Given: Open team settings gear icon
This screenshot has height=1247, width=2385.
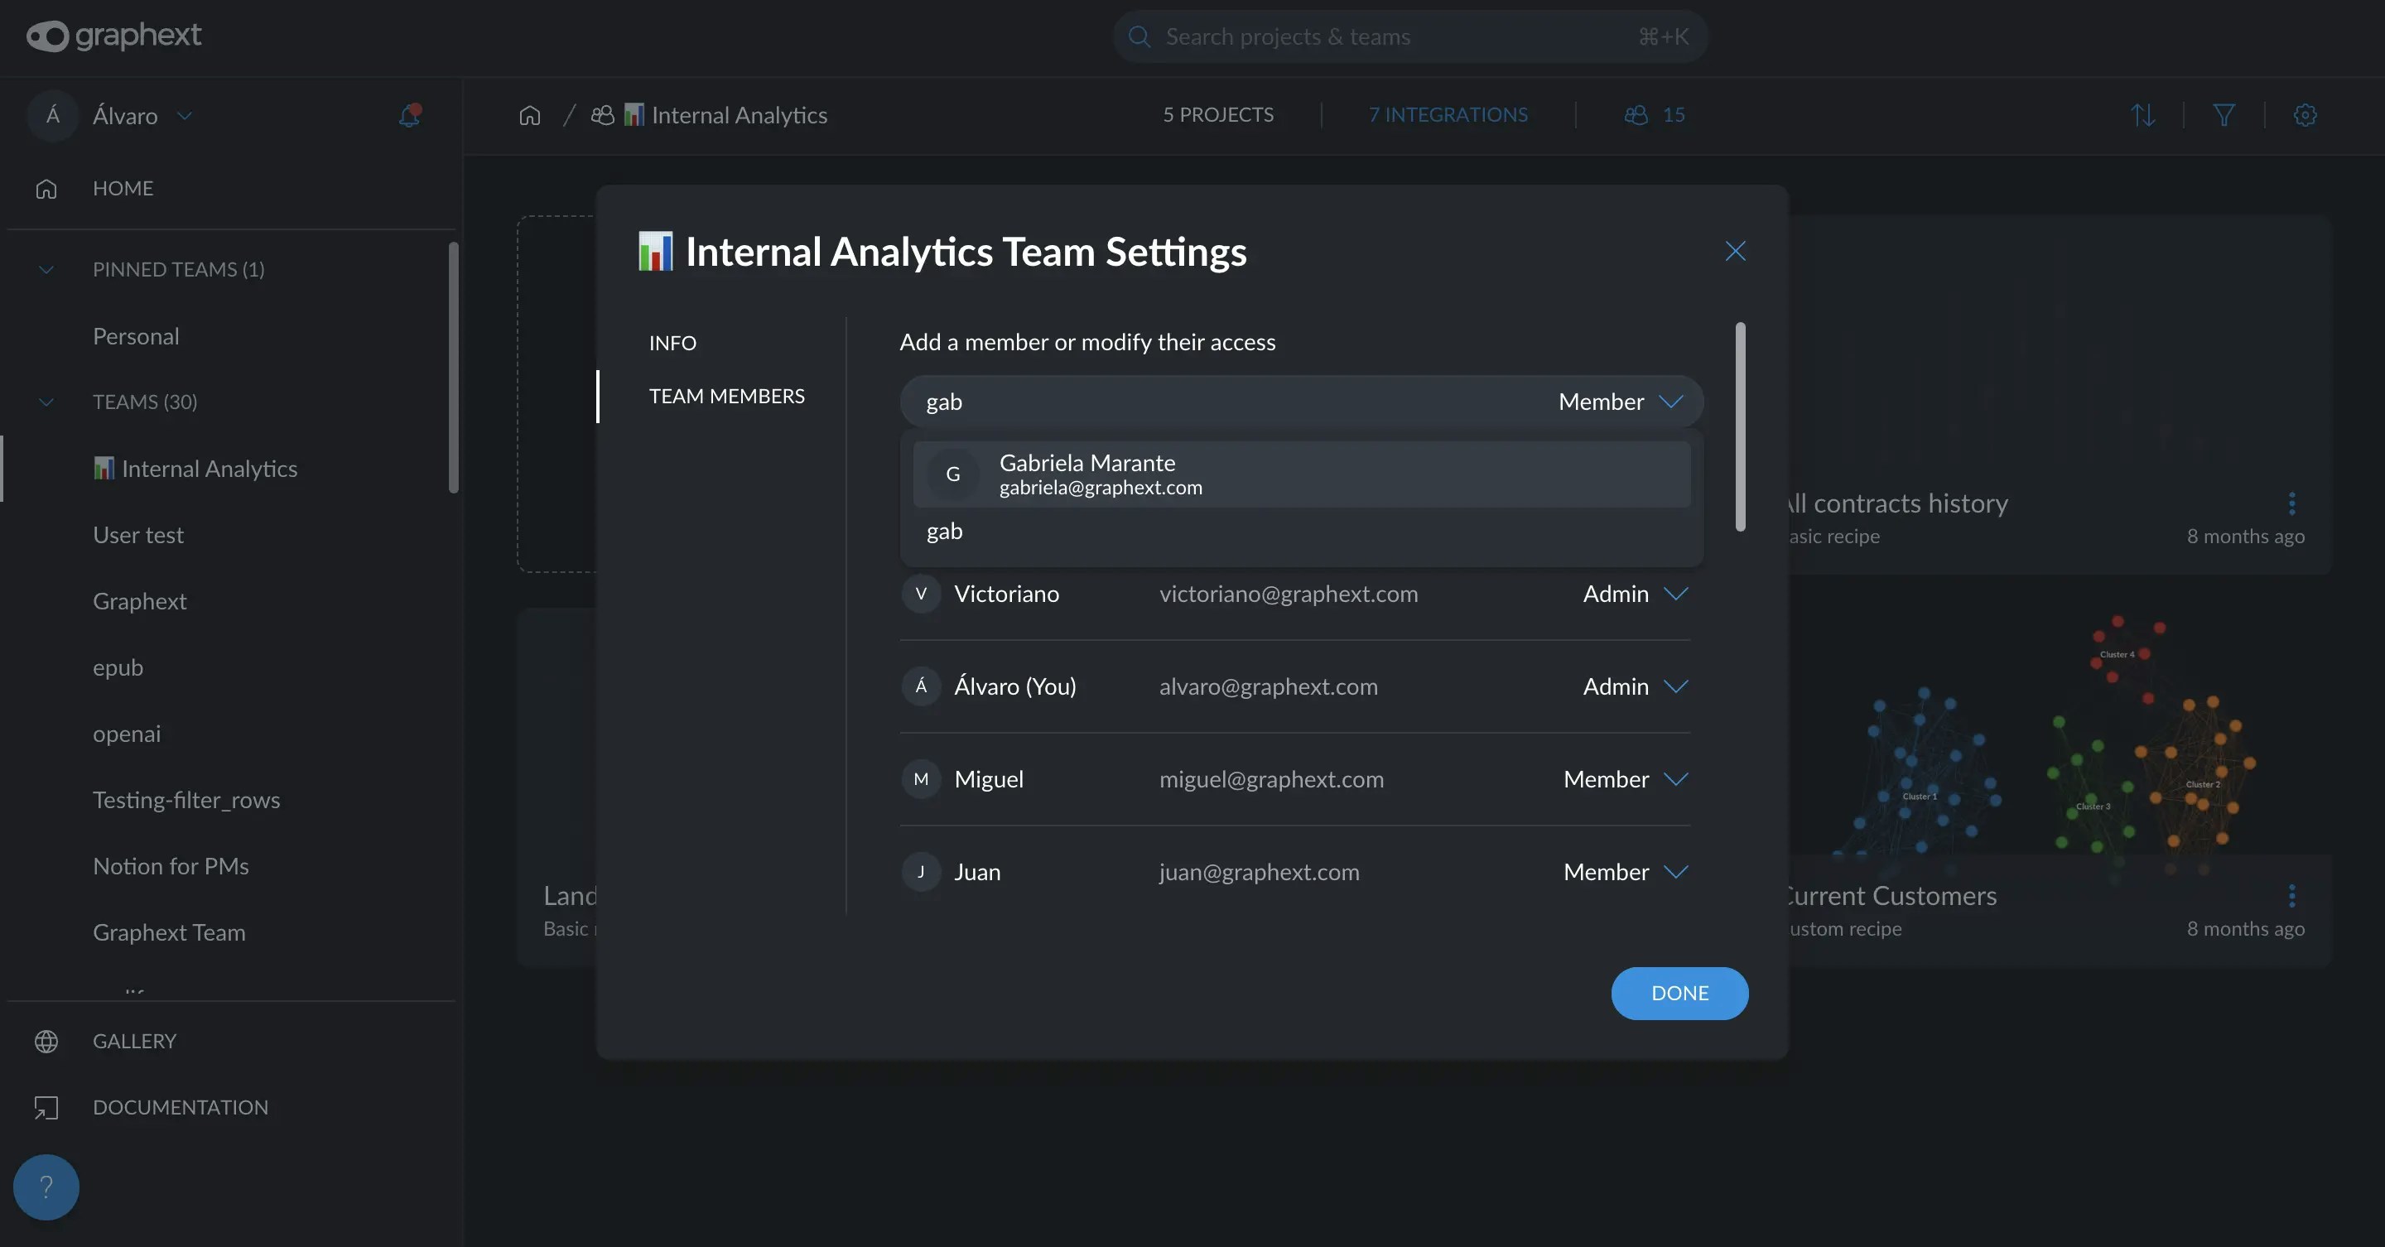Looking at the screenshot, I should [2305, 115].
